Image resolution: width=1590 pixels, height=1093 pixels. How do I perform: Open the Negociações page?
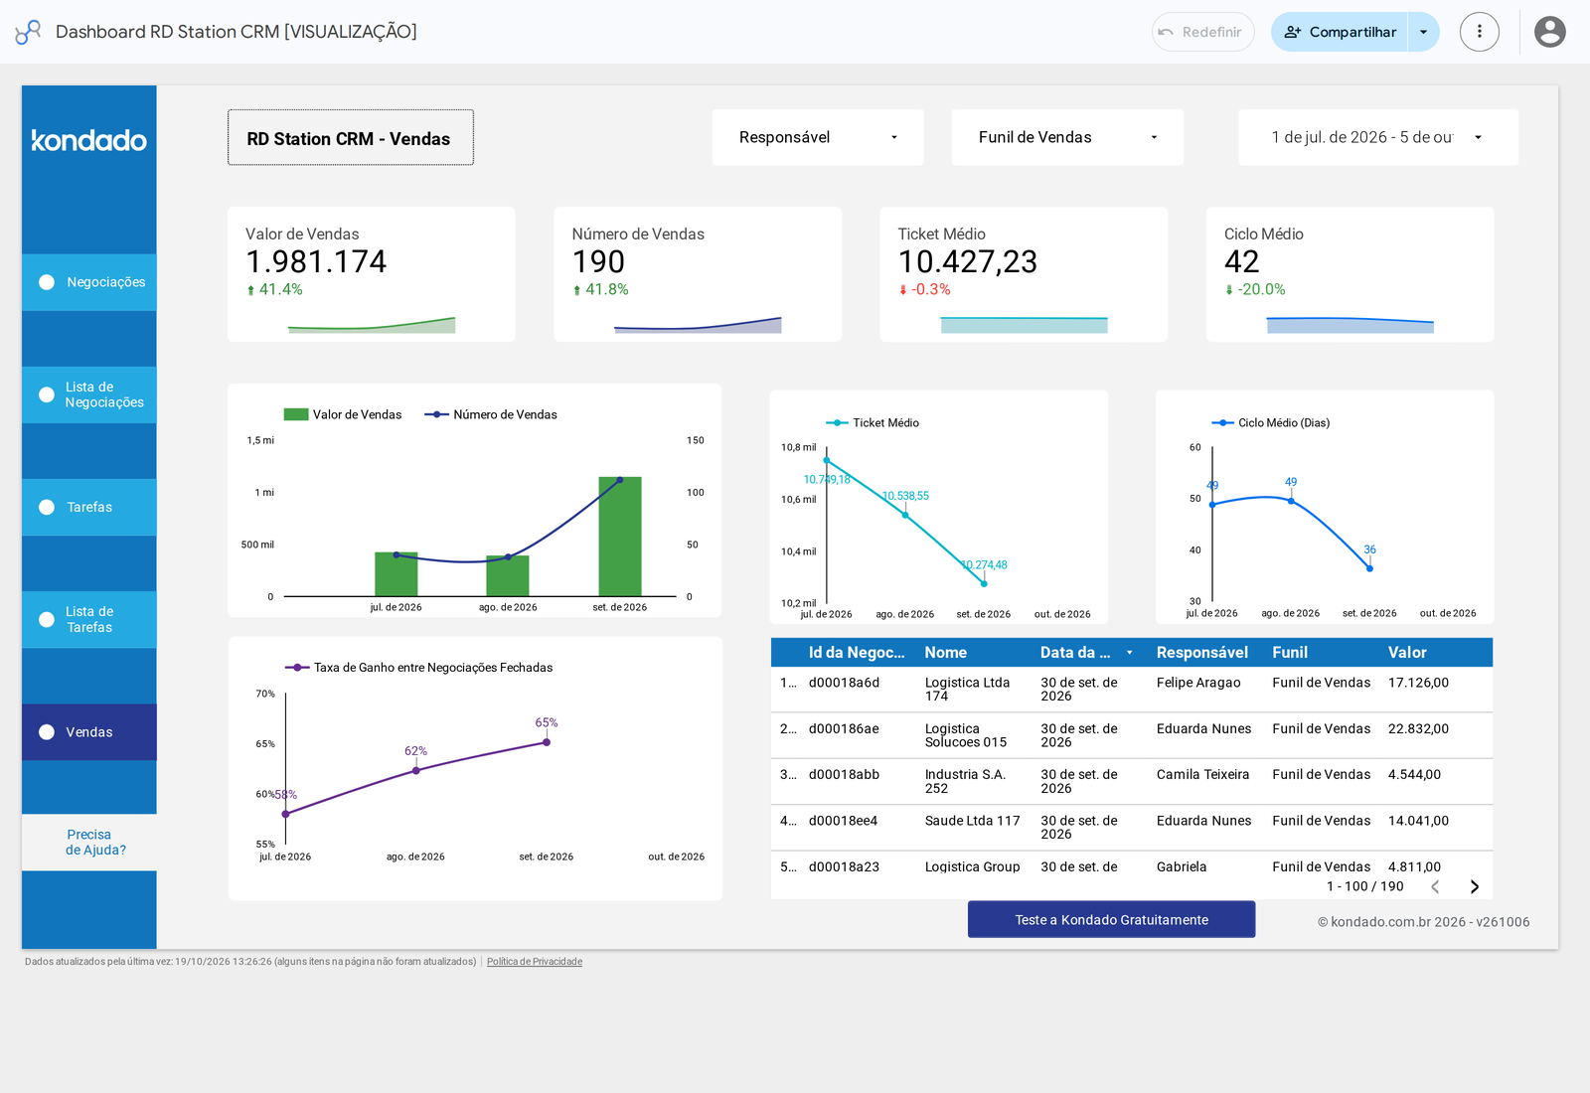89,282
